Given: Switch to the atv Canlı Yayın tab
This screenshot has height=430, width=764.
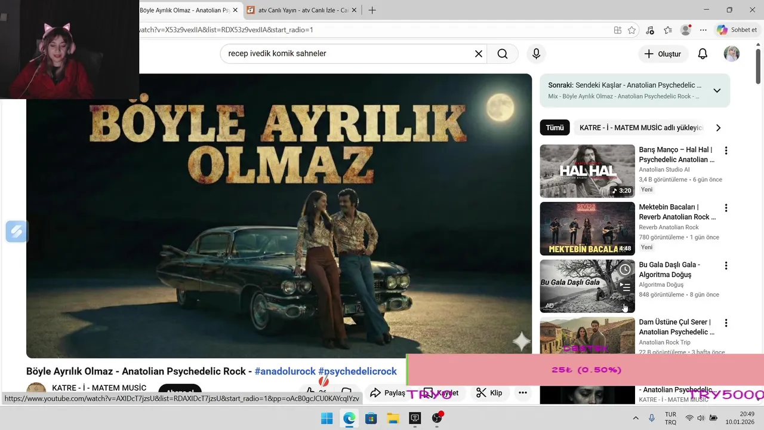Looking at the screenshot, I should (303, 10).
